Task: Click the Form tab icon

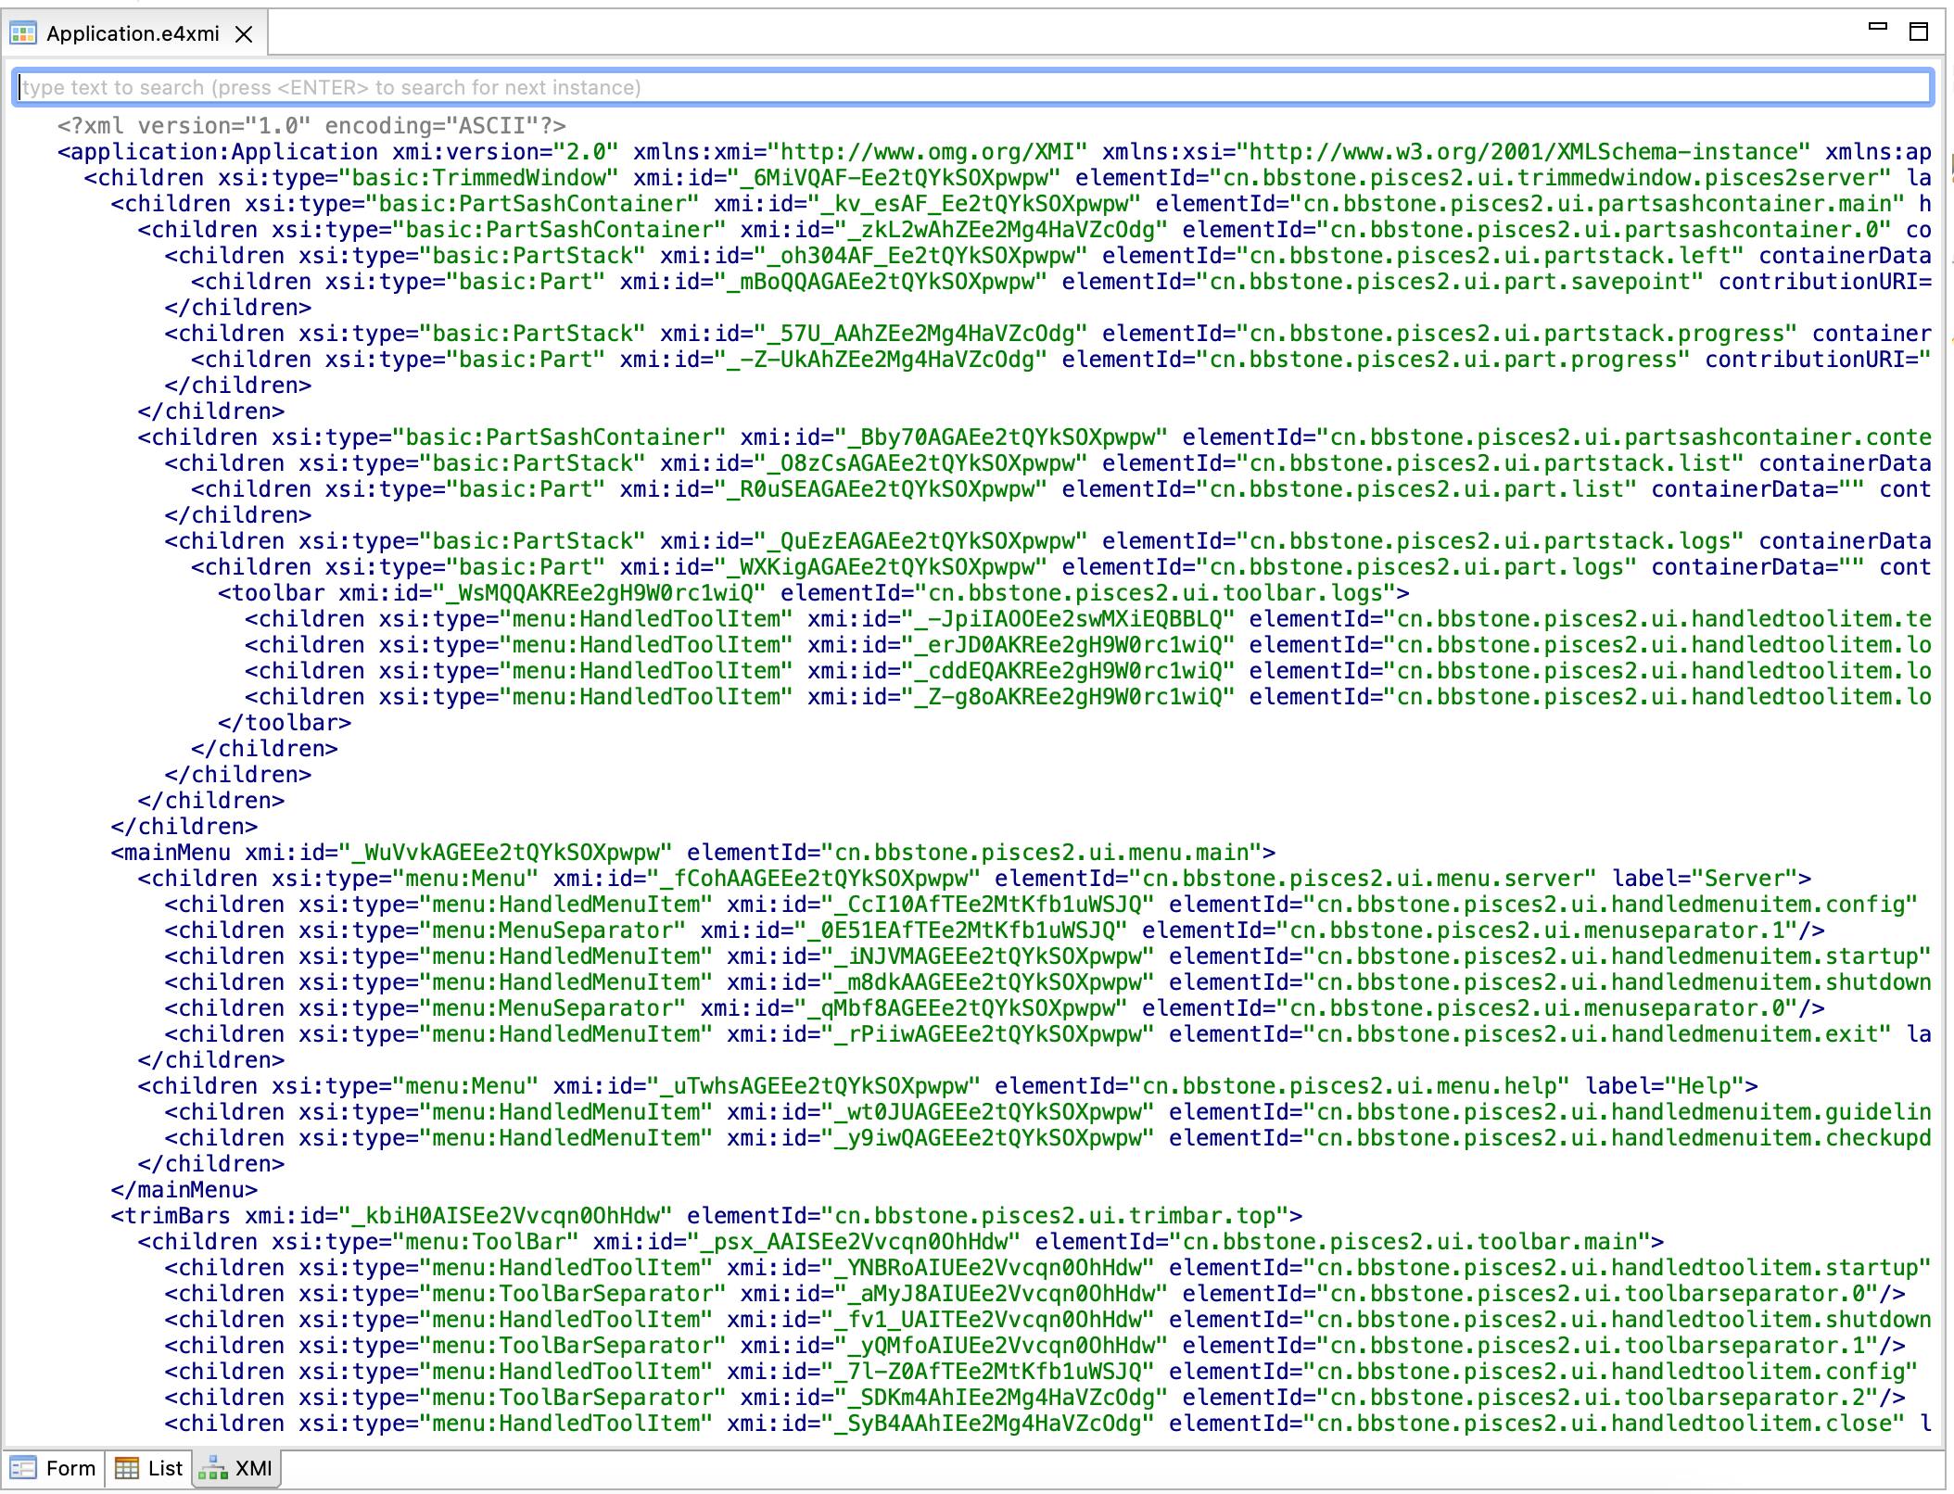Action: [22, 1468]
